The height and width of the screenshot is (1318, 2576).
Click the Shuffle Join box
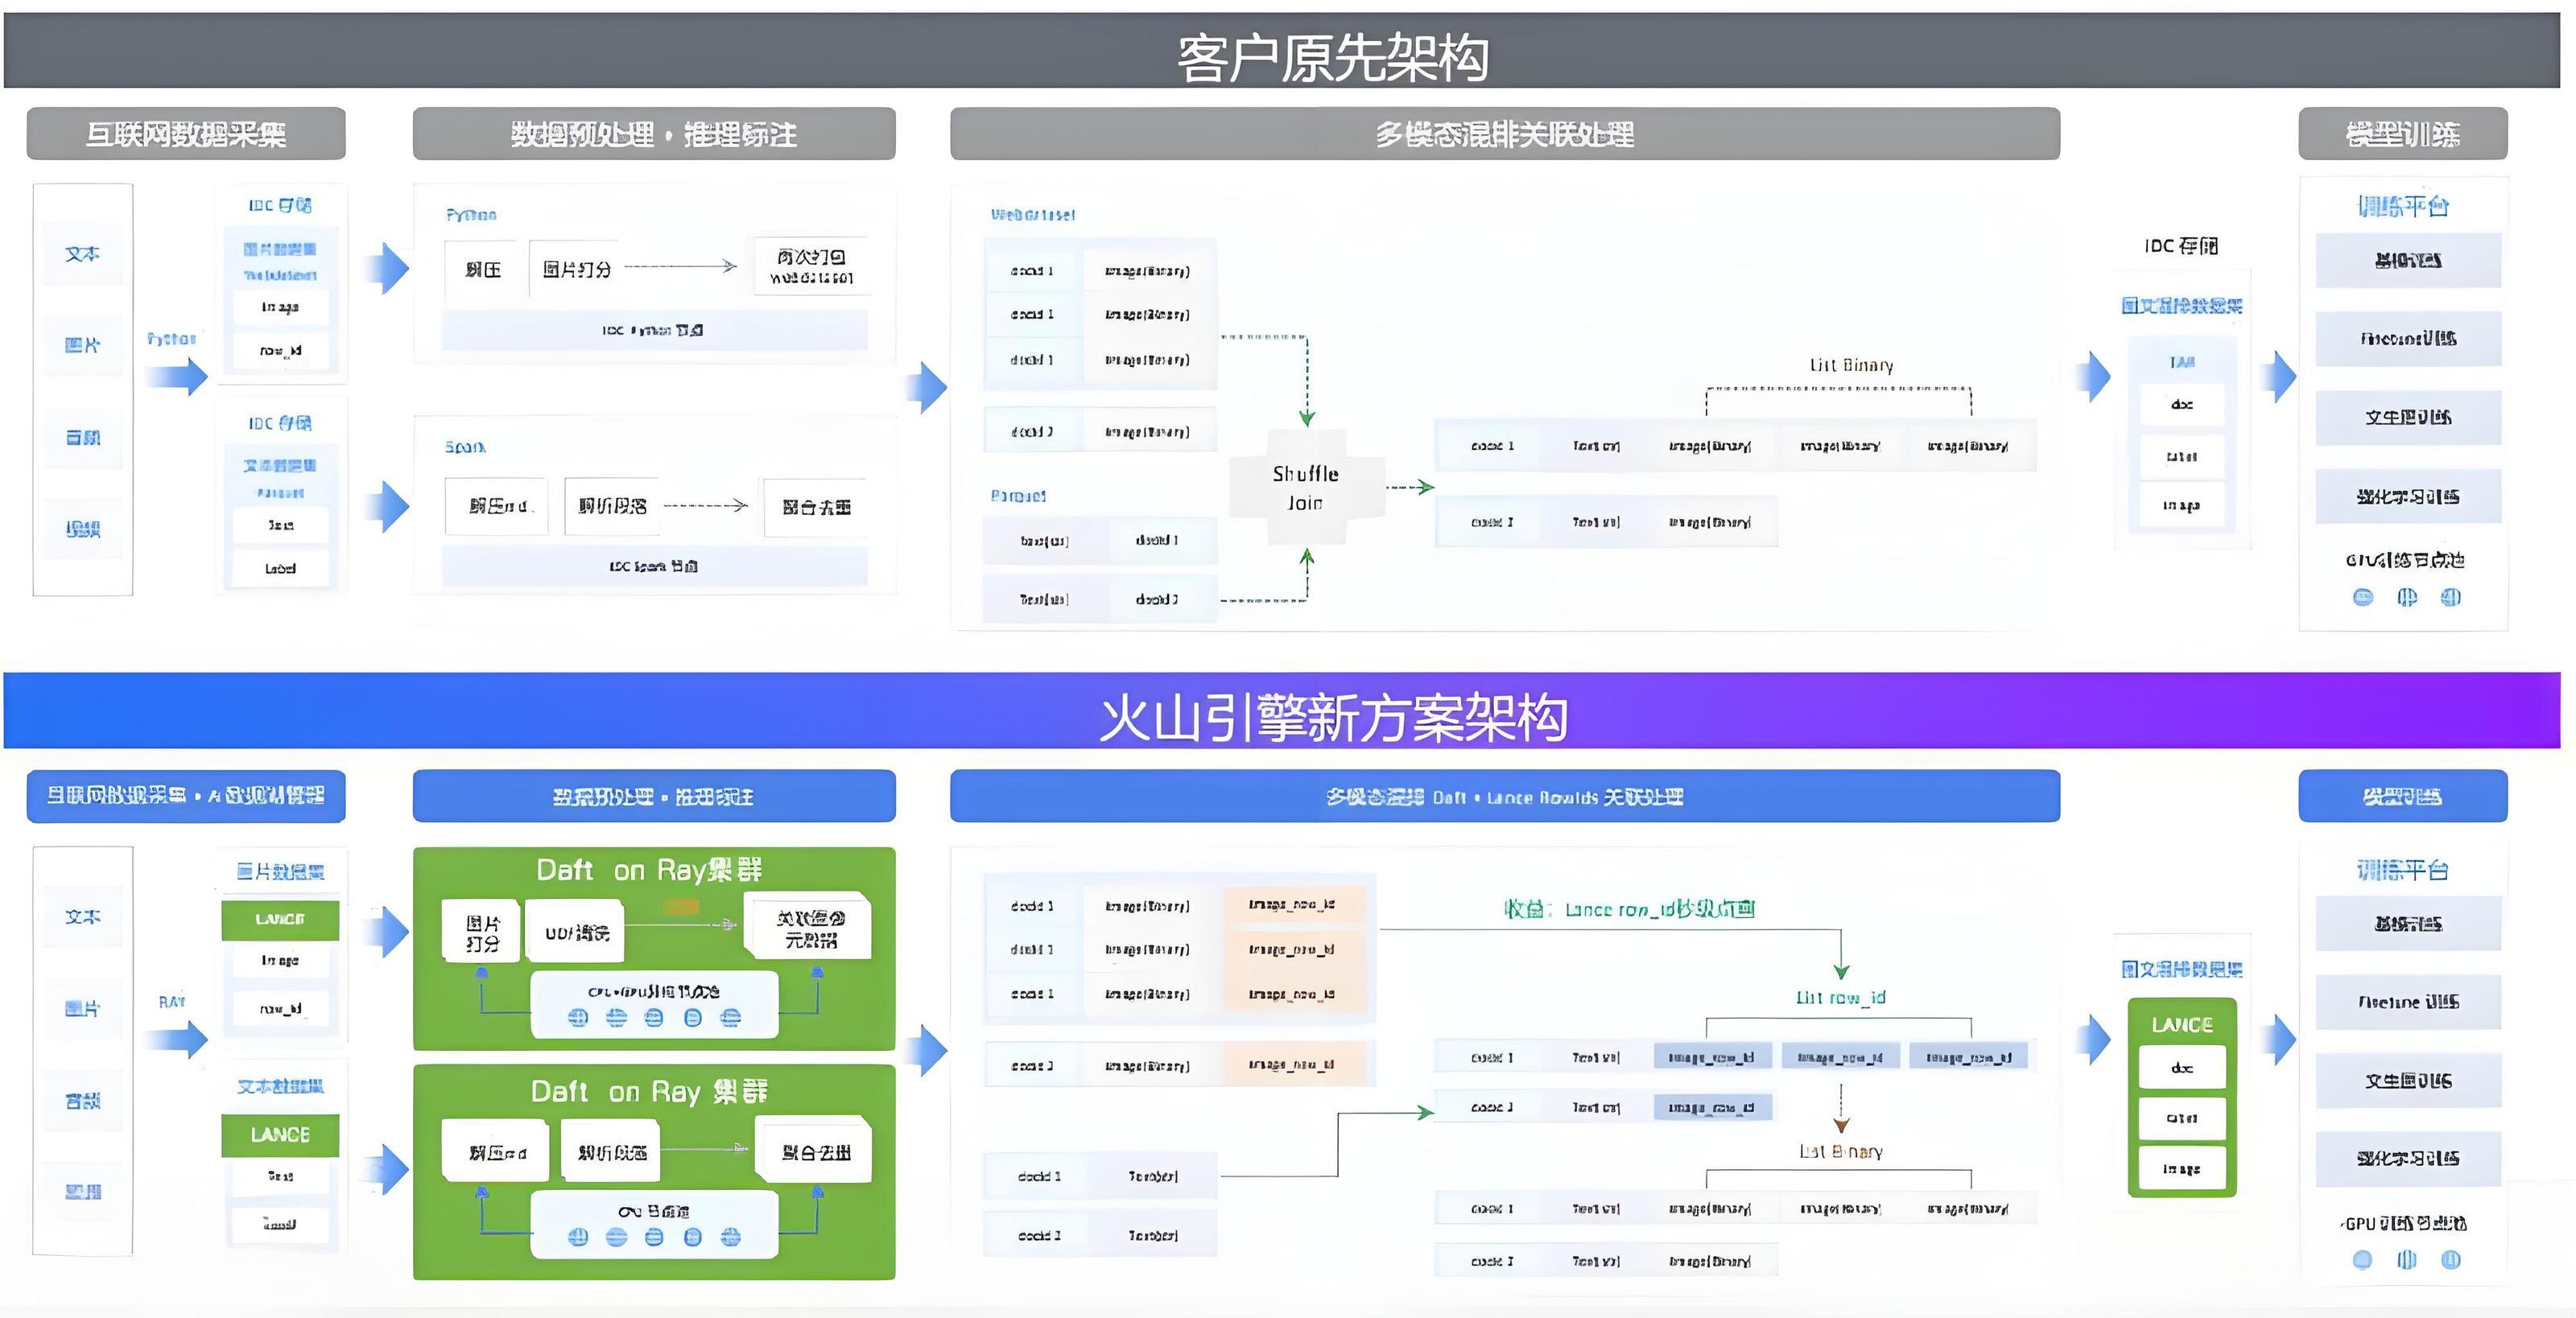click(x=1306, y=488)
